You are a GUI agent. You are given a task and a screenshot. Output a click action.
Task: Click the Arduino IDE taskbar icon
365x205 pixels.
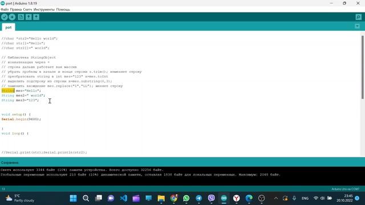[224, 198]
